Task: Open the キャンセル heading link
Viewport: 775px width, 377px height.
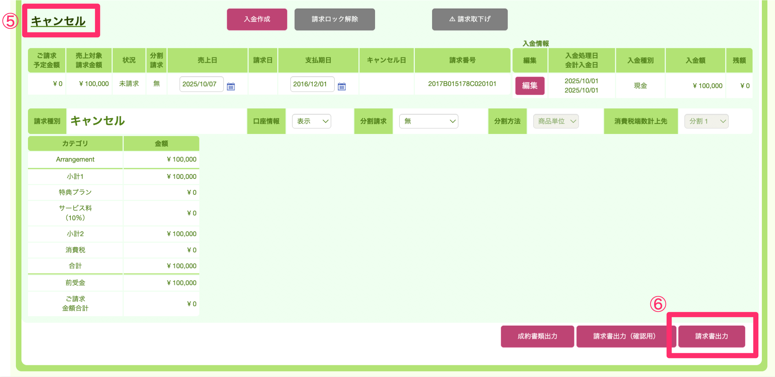Action: click(x=58, y=21)
